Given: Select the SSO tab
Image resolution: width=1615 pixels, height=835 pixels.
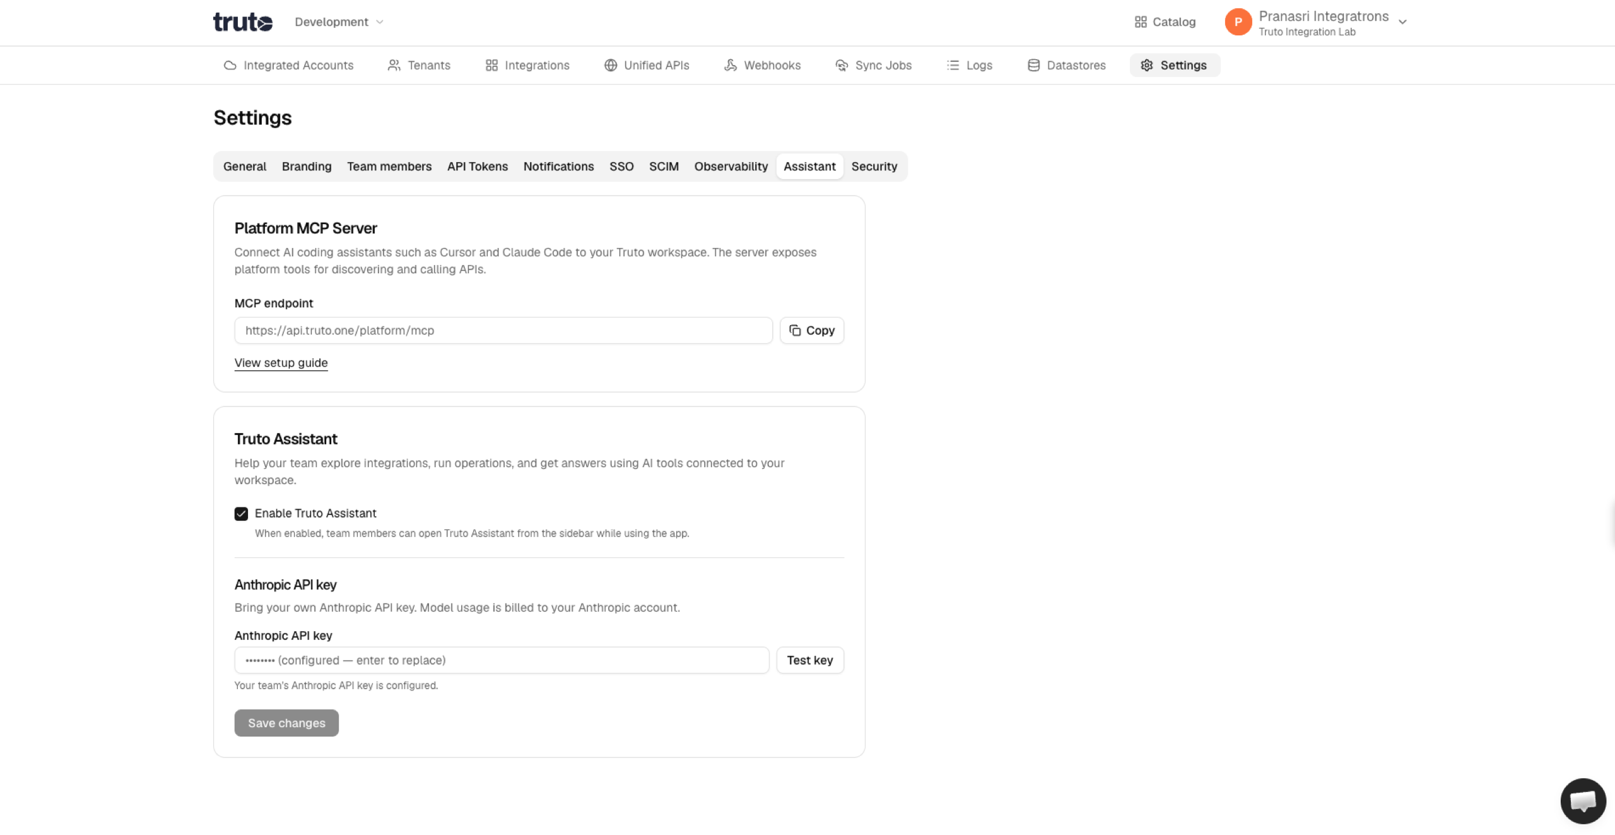Looking at the screenshot, I should click(621, 167).
